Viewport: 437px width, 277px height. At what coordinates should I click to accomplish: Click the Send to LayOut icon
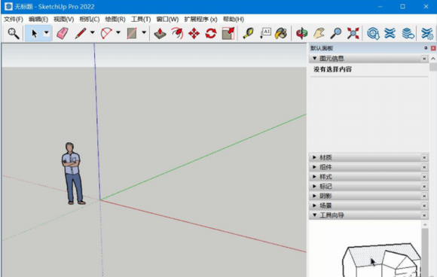coord(408,33)
